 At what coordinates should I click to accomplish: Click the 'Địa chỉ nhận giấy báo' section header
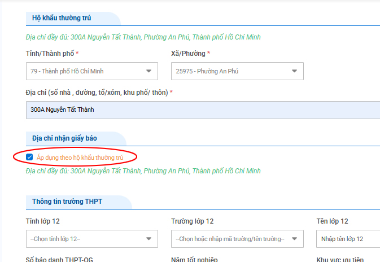pyautogui.click(x=64, y=138)
